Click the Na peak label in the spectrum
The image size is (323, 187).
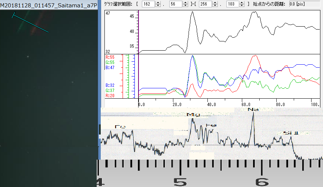[253, 110]
